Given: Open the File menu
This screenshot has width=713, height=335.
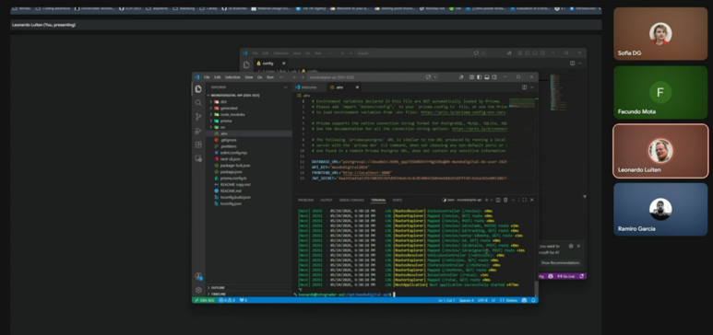Looking at the screenshot, I should click(x=207, y=77).
